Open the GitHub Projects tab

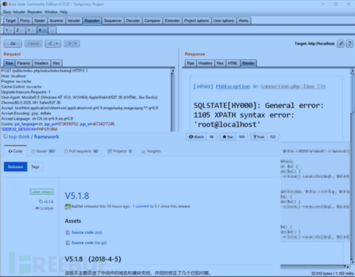[x=120, y=151]
